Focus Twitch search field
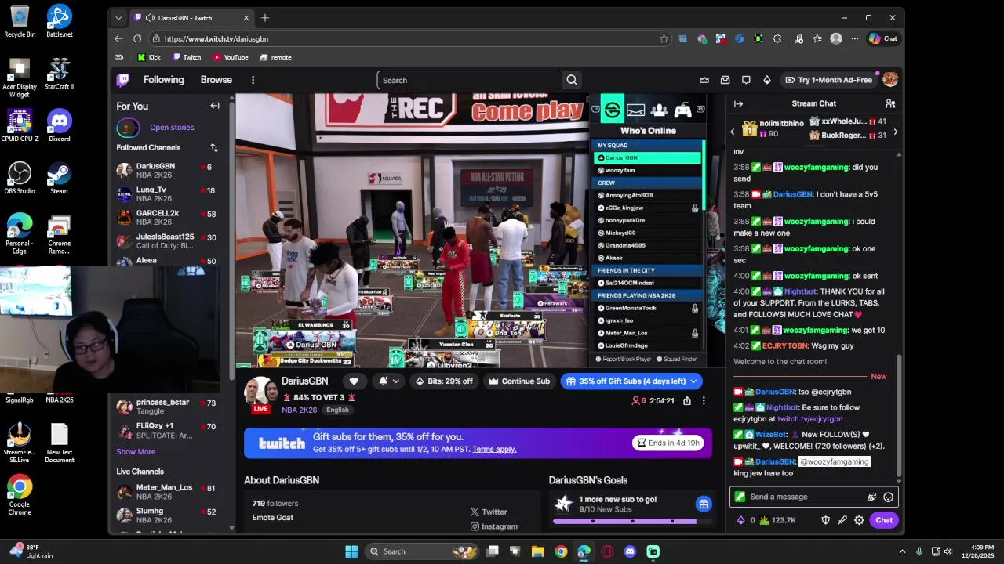The height and width of the screenshot is (564, 1004). [x=469, y=80]
